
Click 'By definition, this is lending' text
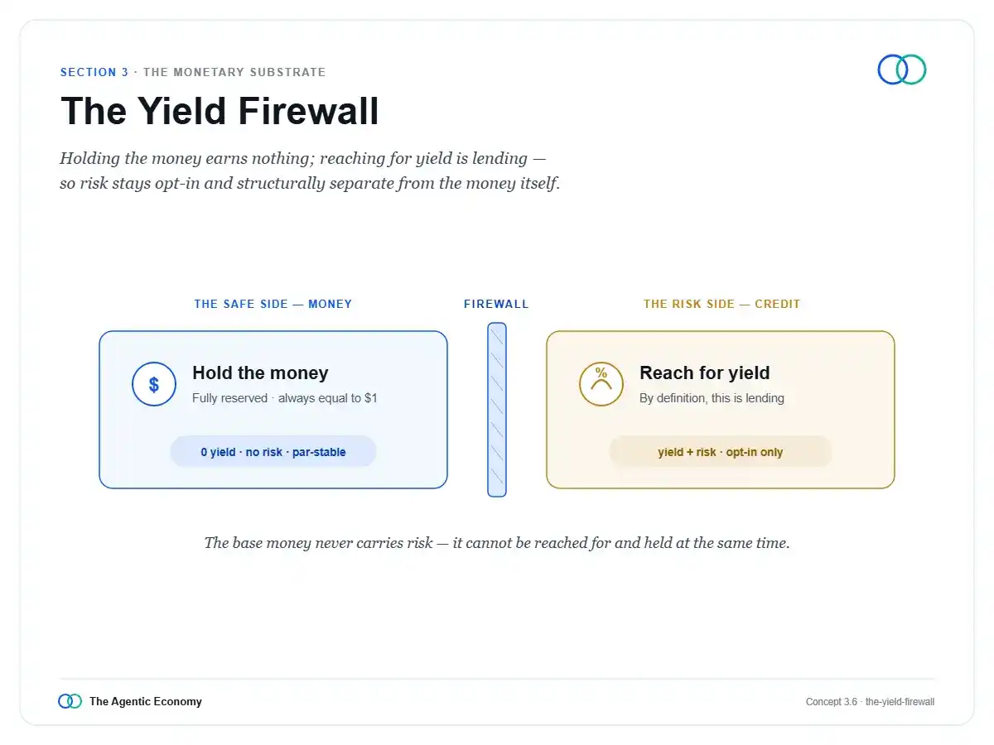[x=712, y=398]
